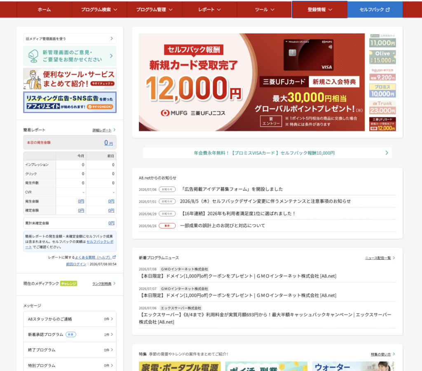422x371 pixels.
Task: Open エックスサーバー キャッシュバック campaign news
Action: [265, 318]
